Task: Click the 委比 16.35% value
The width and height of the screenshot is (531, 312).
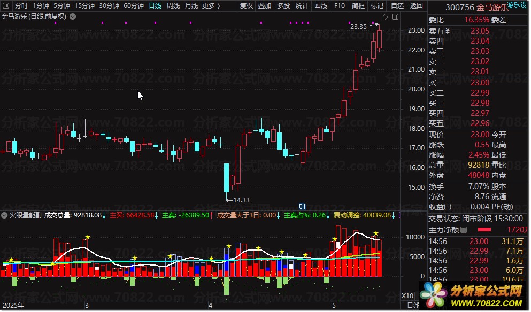Action: click(x=477, y=20)
